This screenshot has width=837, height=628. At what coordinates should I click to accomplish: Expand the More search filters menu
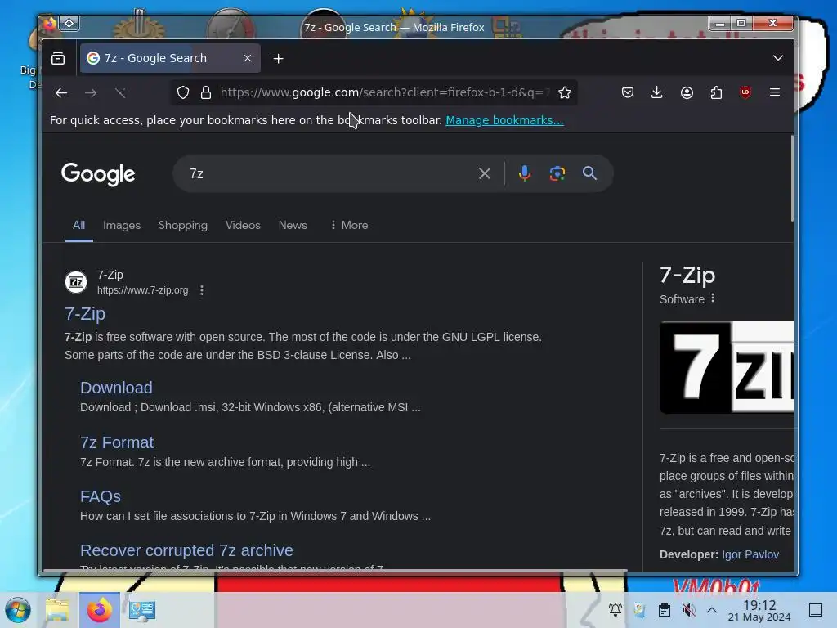click(349, 226)
